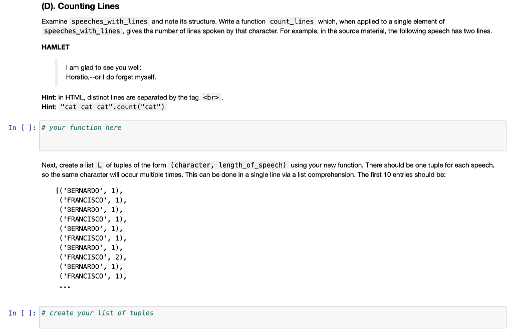
Task: Select the second 'In [ ]:' cell prompt
Action: 22,313
